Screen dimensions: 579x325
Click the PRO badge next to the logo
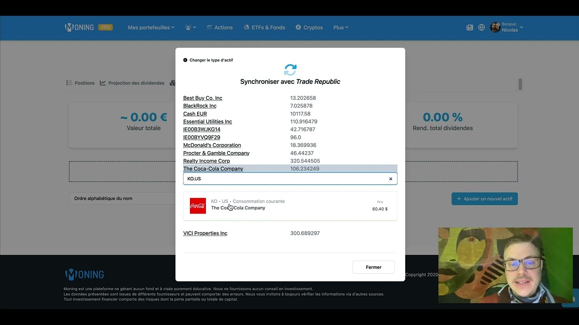(105, 28)
